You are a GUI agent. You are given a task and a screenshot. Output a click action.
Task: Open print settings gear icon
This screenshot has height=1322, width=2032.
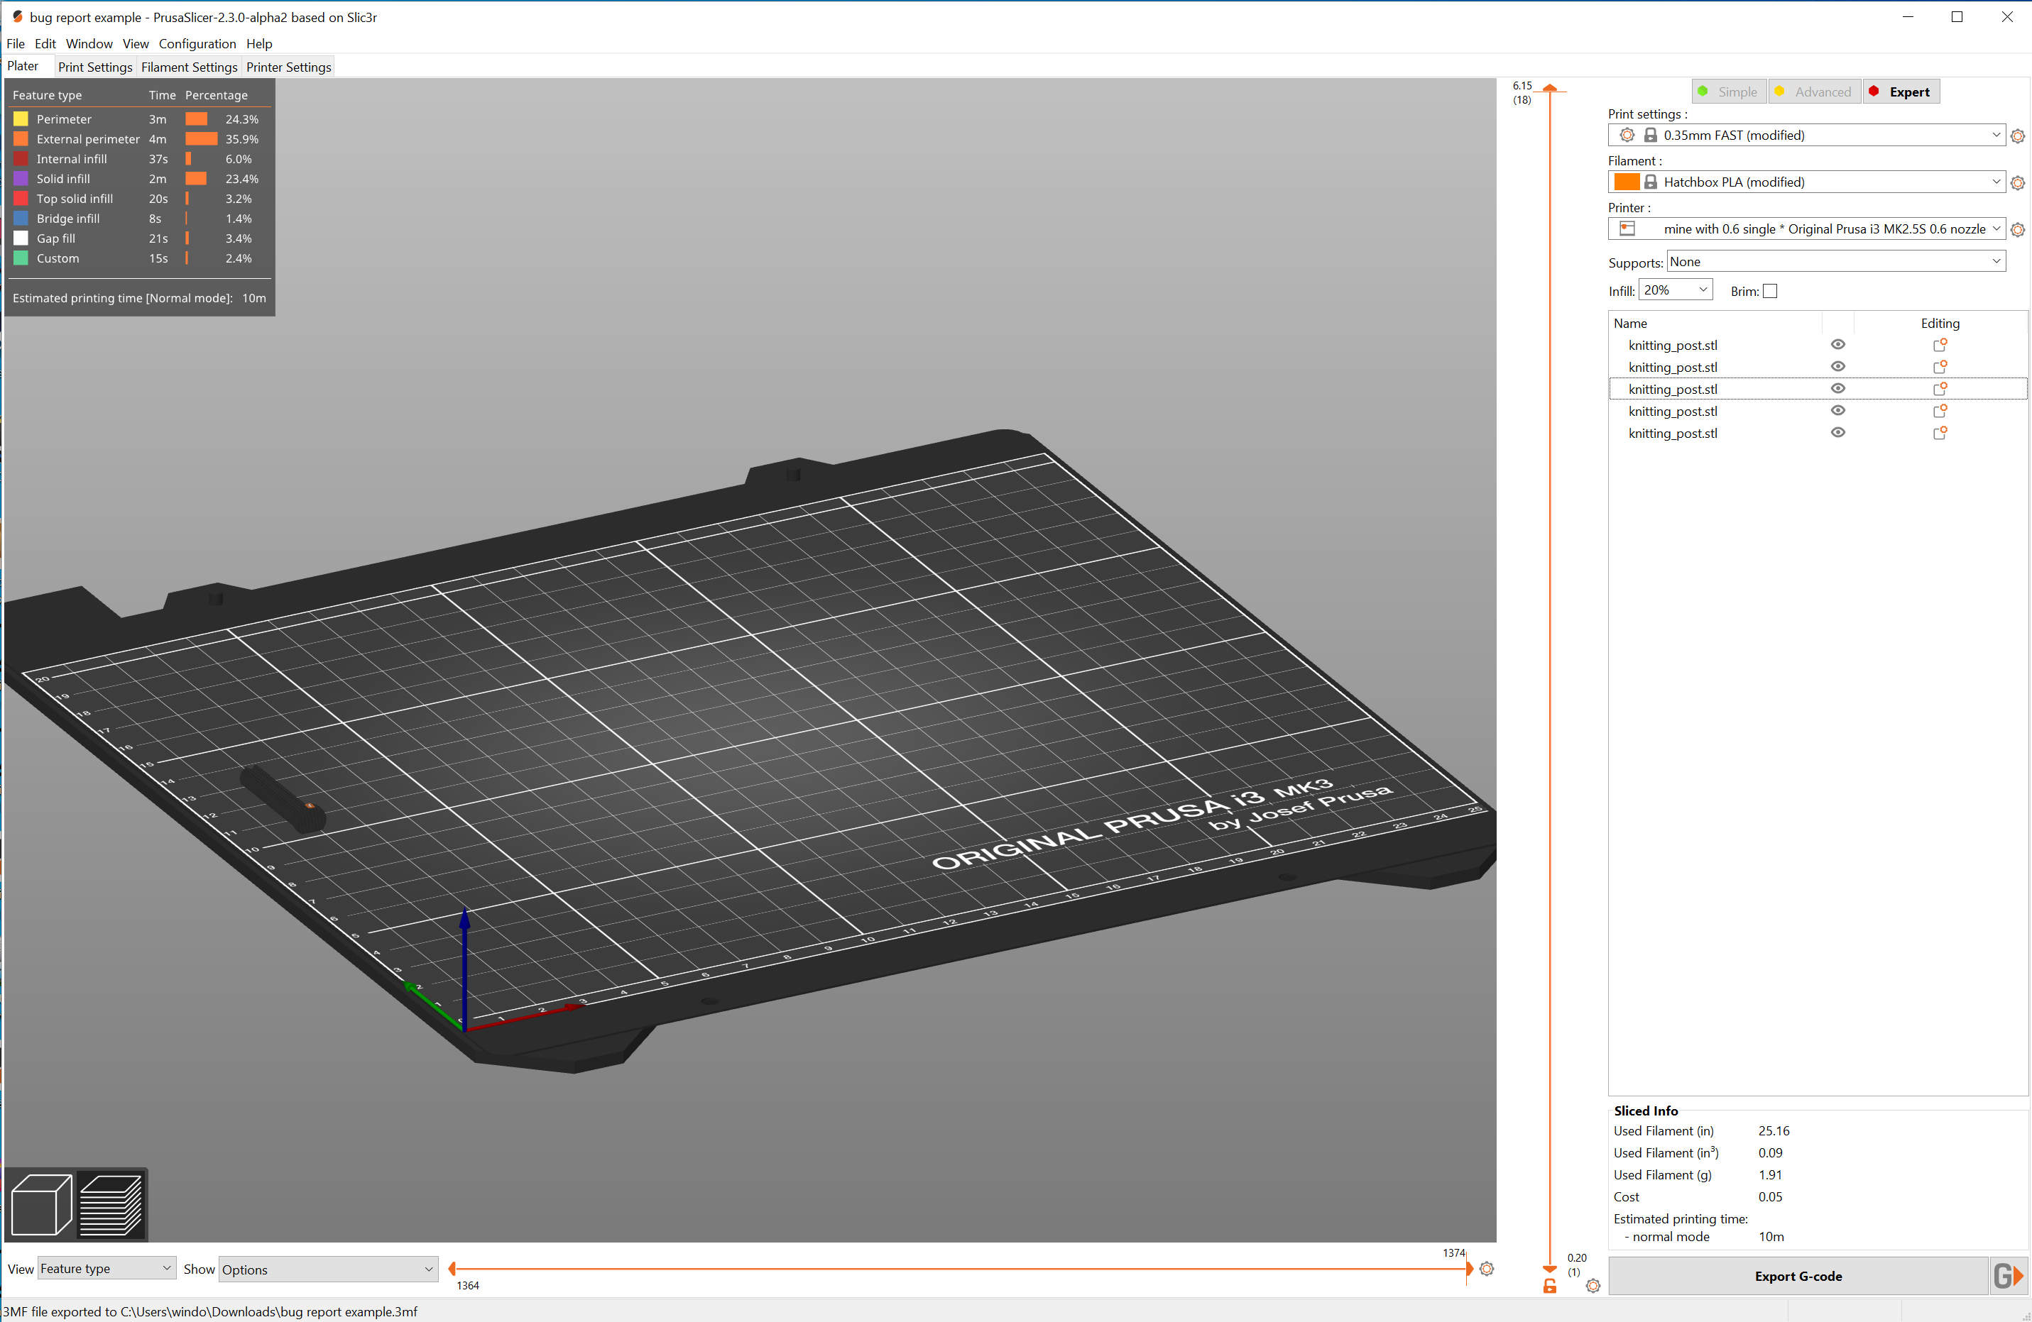tap(2018, 136)
